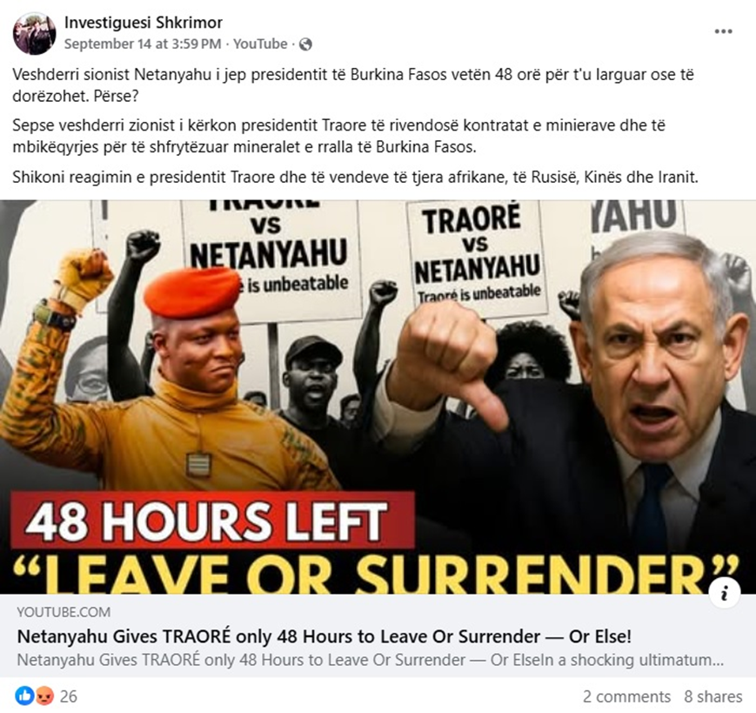
Task: Open the September 14 at 3:59 PM timestamp
Action: [x=143, y=44]
